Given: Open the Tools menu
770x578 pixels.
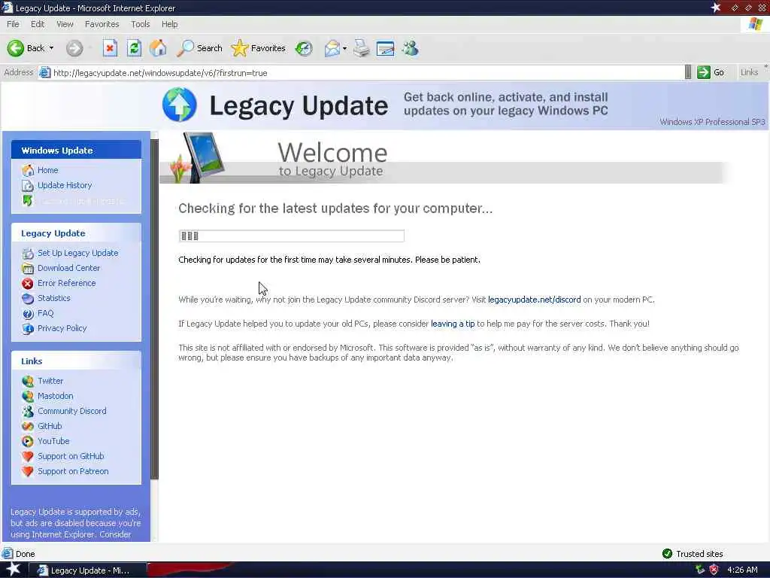Looking at the screenshot, I should [141, 24].
